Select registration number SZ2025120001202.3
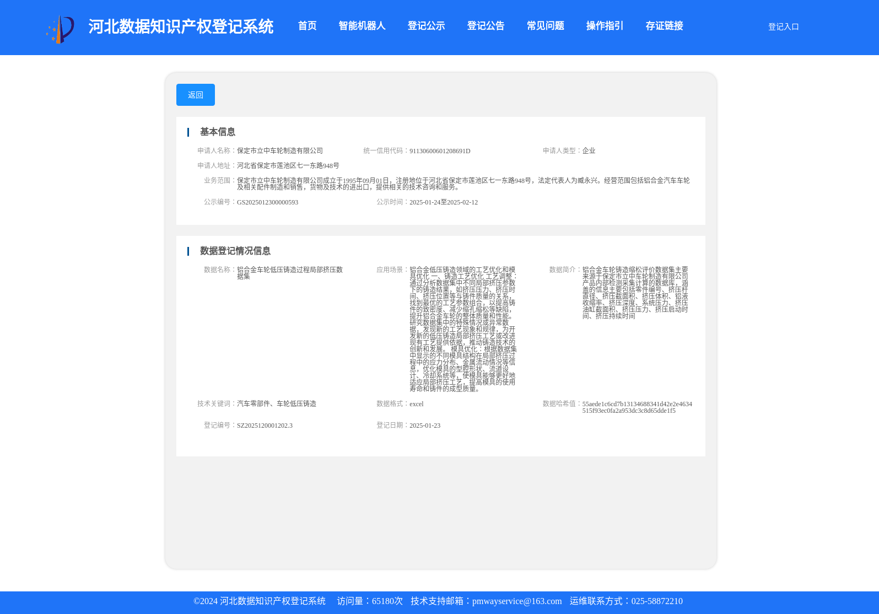 pos(265,426)
